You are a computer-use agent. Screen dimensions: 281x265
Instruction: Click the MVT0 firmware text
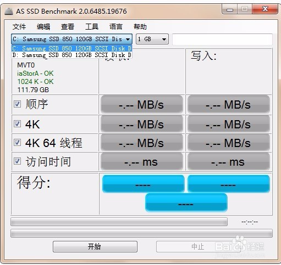[26, 65]
